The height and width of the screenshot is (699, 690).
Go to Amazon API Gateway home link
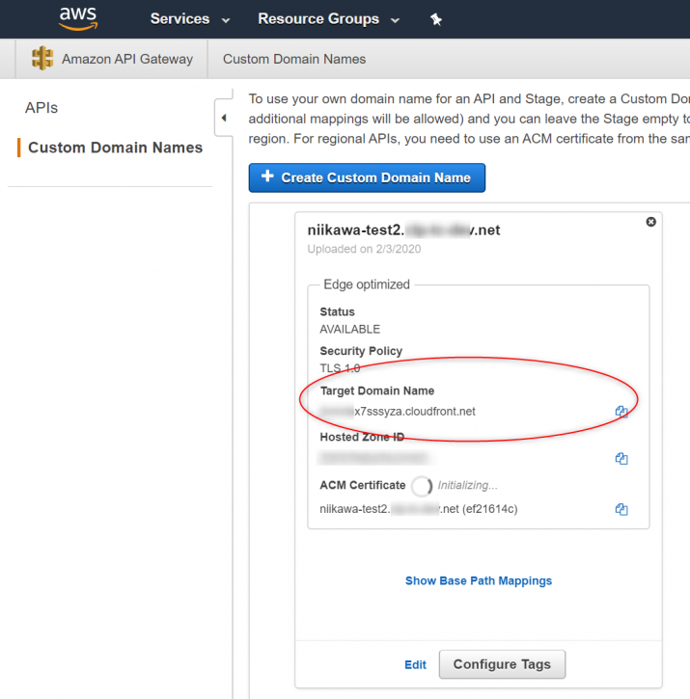click(x=127, y=59)
